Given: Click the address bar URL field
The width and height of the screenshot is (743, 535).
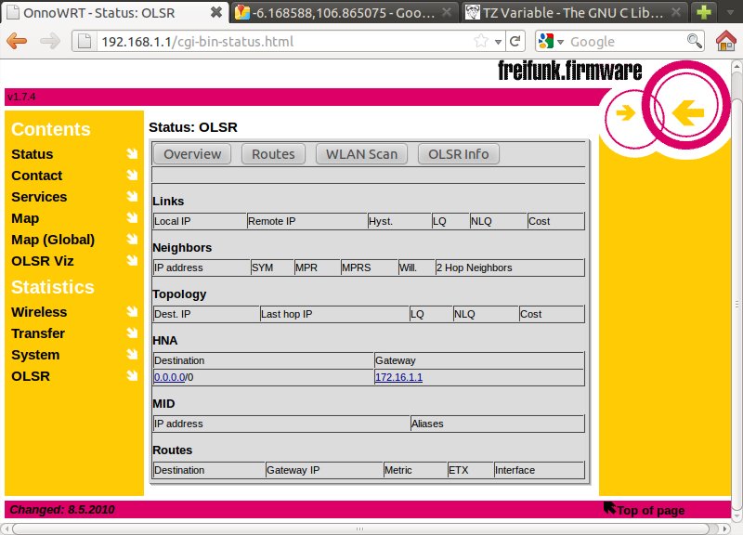Looking at the screenshot, I should tap(279, 42).
